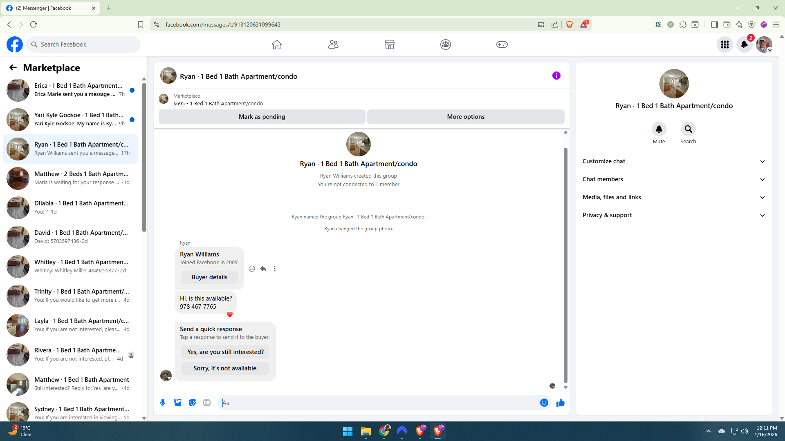This screenshot has width=785, height=441.
Task: Click the reply arrow on Ryan's message
Action: 263,269
